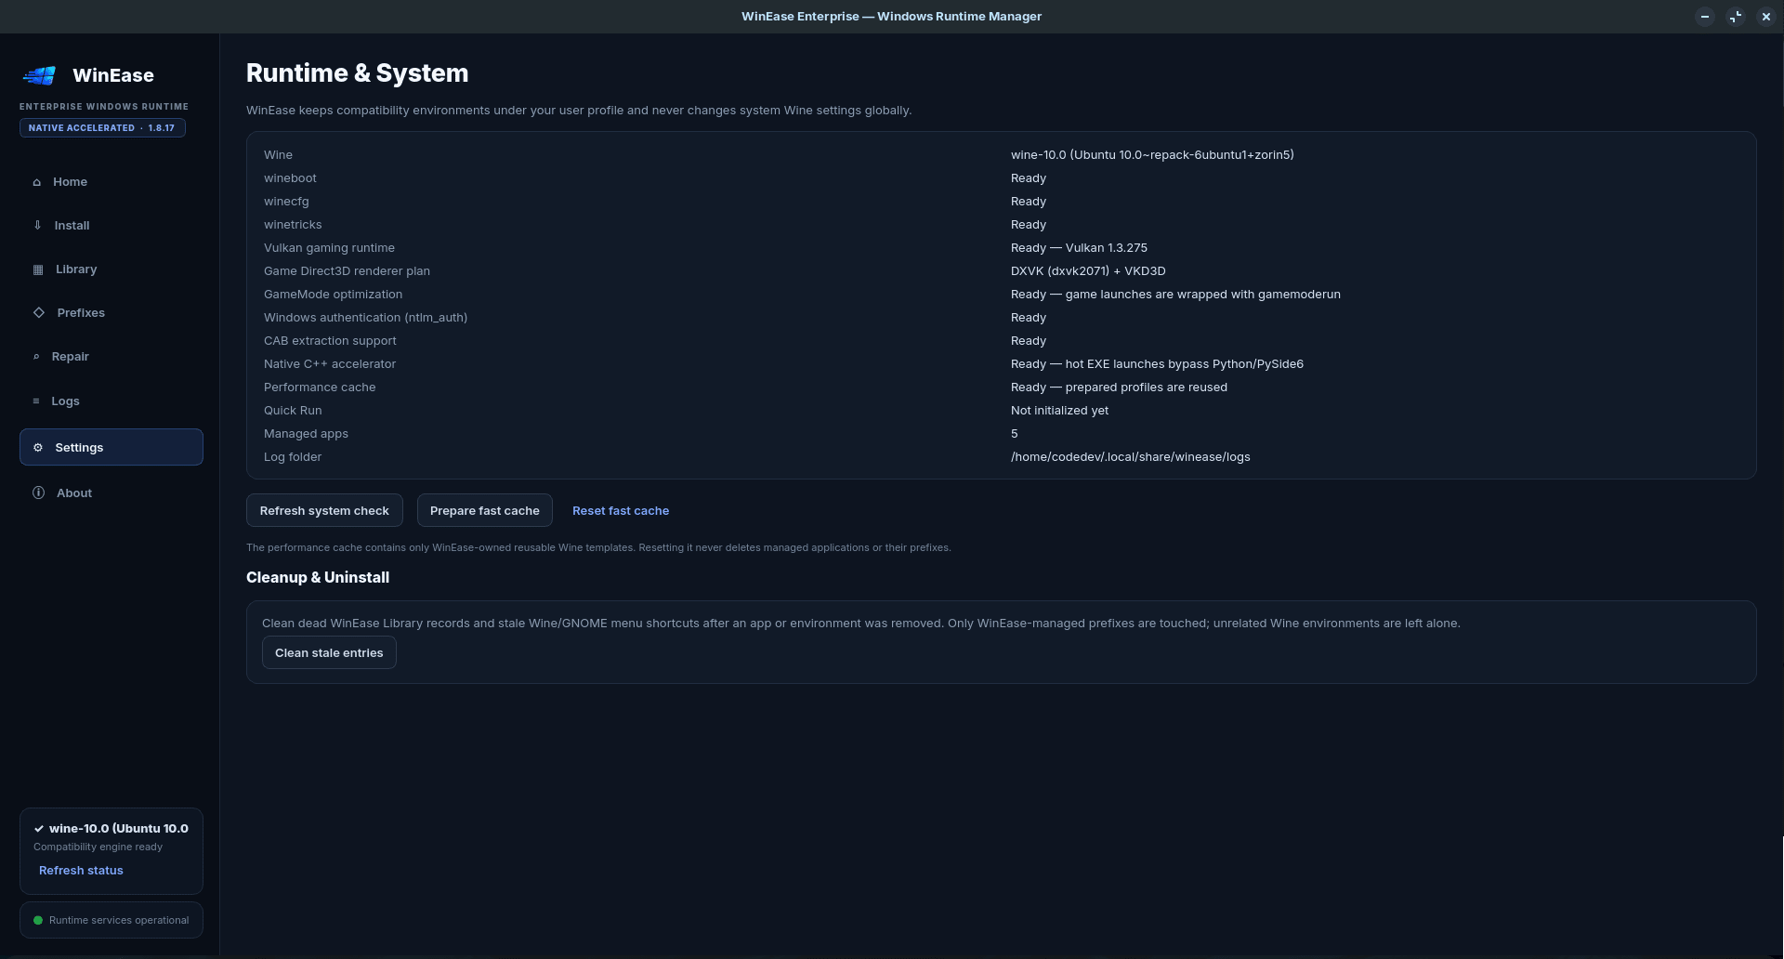This screenshot has width=1784, height=959.
Task: Click the WinEase logo icon
Action: [40, 75]
